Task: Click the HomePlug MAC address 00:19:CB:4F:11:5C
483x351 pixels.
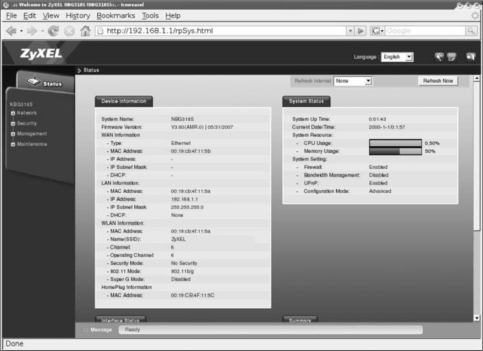Action: coord(193,295)
